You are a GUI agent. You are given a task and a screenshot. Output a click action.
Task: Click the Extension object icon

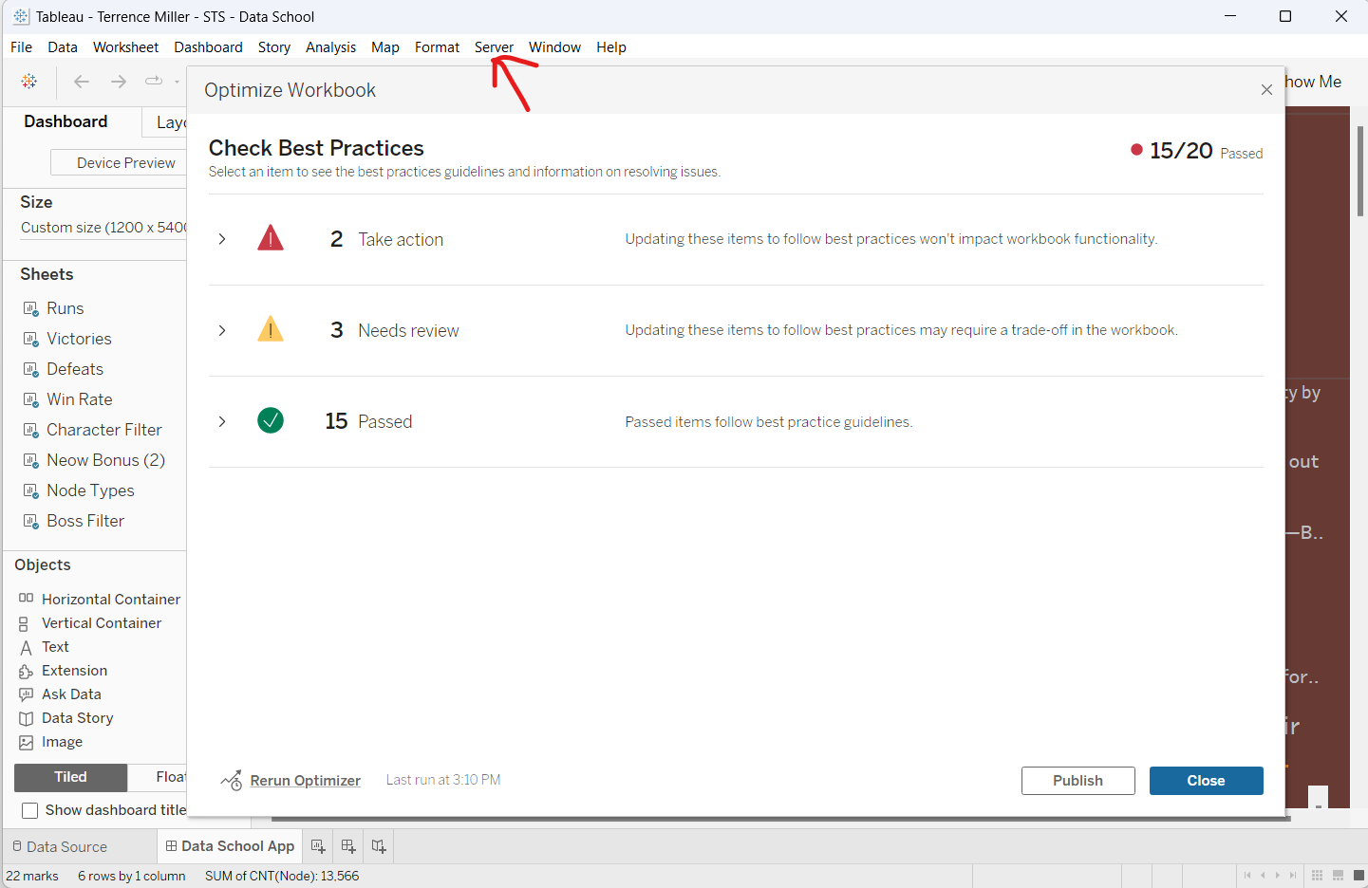point(26,671)
